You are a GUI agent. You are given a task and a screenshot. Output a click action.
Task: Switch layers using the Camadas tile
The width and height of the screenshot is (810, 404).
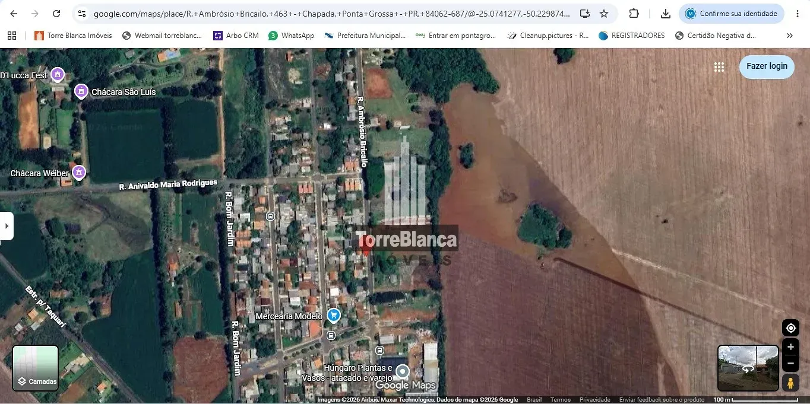point(36,368)
